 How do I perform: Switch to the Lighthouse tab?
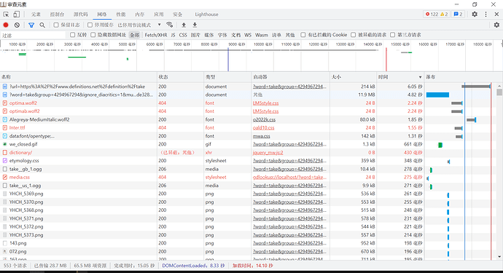click(206, 14)
